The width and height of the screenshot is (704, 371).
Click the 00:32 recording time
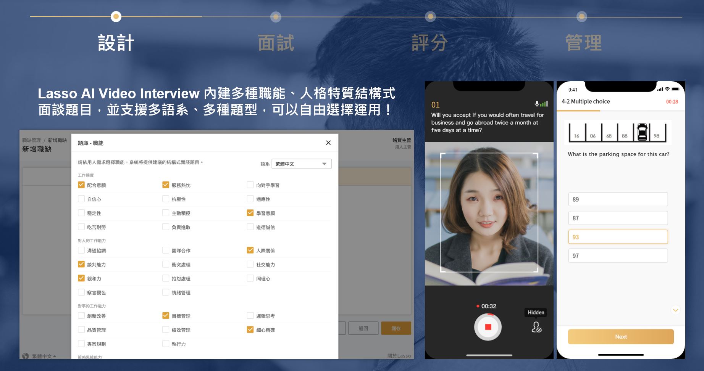coord(489,306)
